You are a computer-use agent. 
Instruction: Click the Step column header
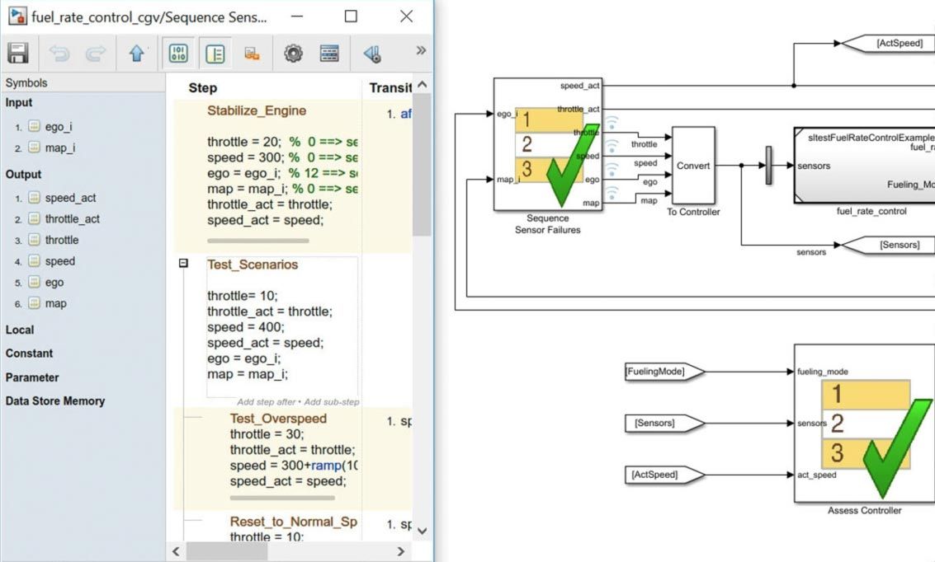pos(203,88)
